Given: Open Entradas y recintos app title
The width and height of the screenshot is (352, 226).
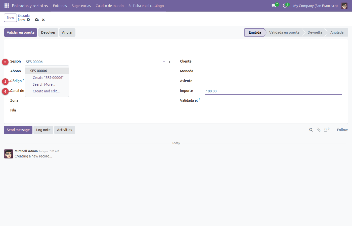Looking at the screenshot, I should pos(30,6).
